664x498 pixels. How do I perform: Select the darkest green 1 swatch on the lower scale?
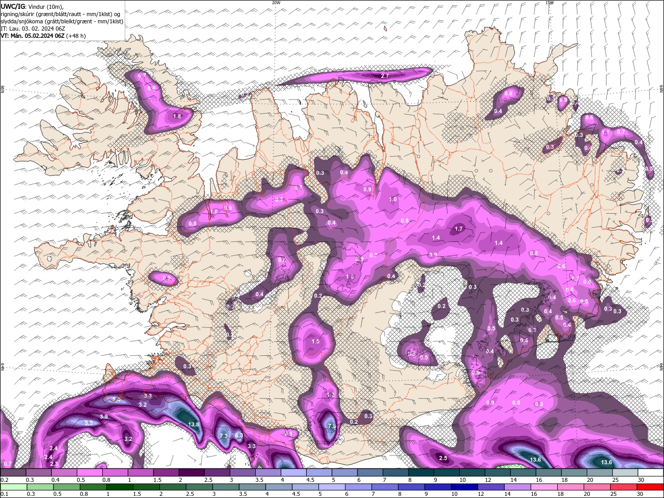pyautogui.click(x=119, y=487)
